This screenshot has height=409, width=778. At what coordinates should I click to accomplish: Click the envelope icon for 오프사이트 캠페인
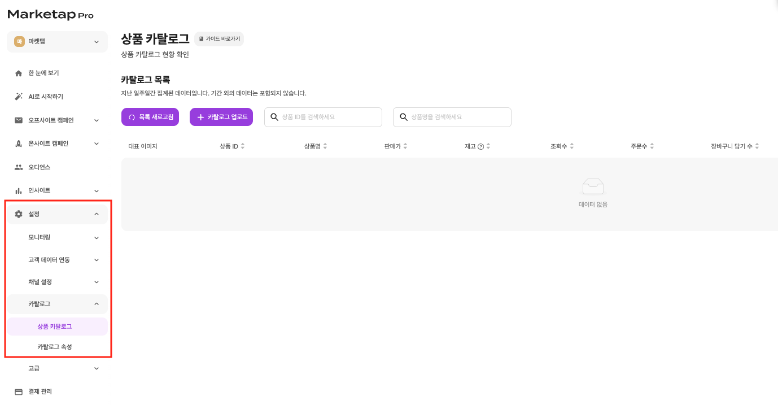coord(19,120)
